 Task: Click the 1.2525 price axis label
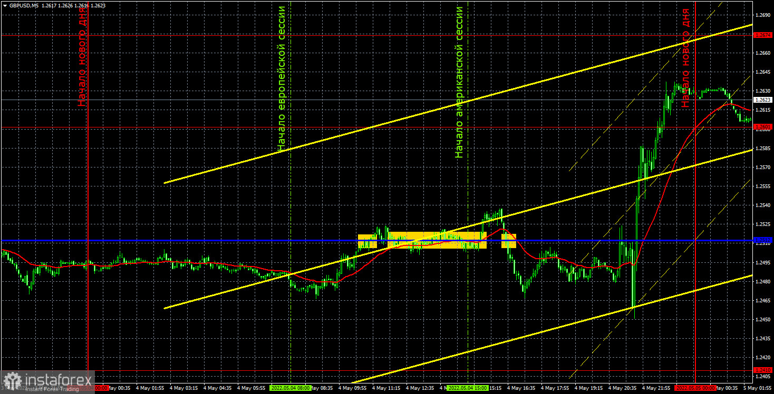pyautogui.click(x=763, y=224)
